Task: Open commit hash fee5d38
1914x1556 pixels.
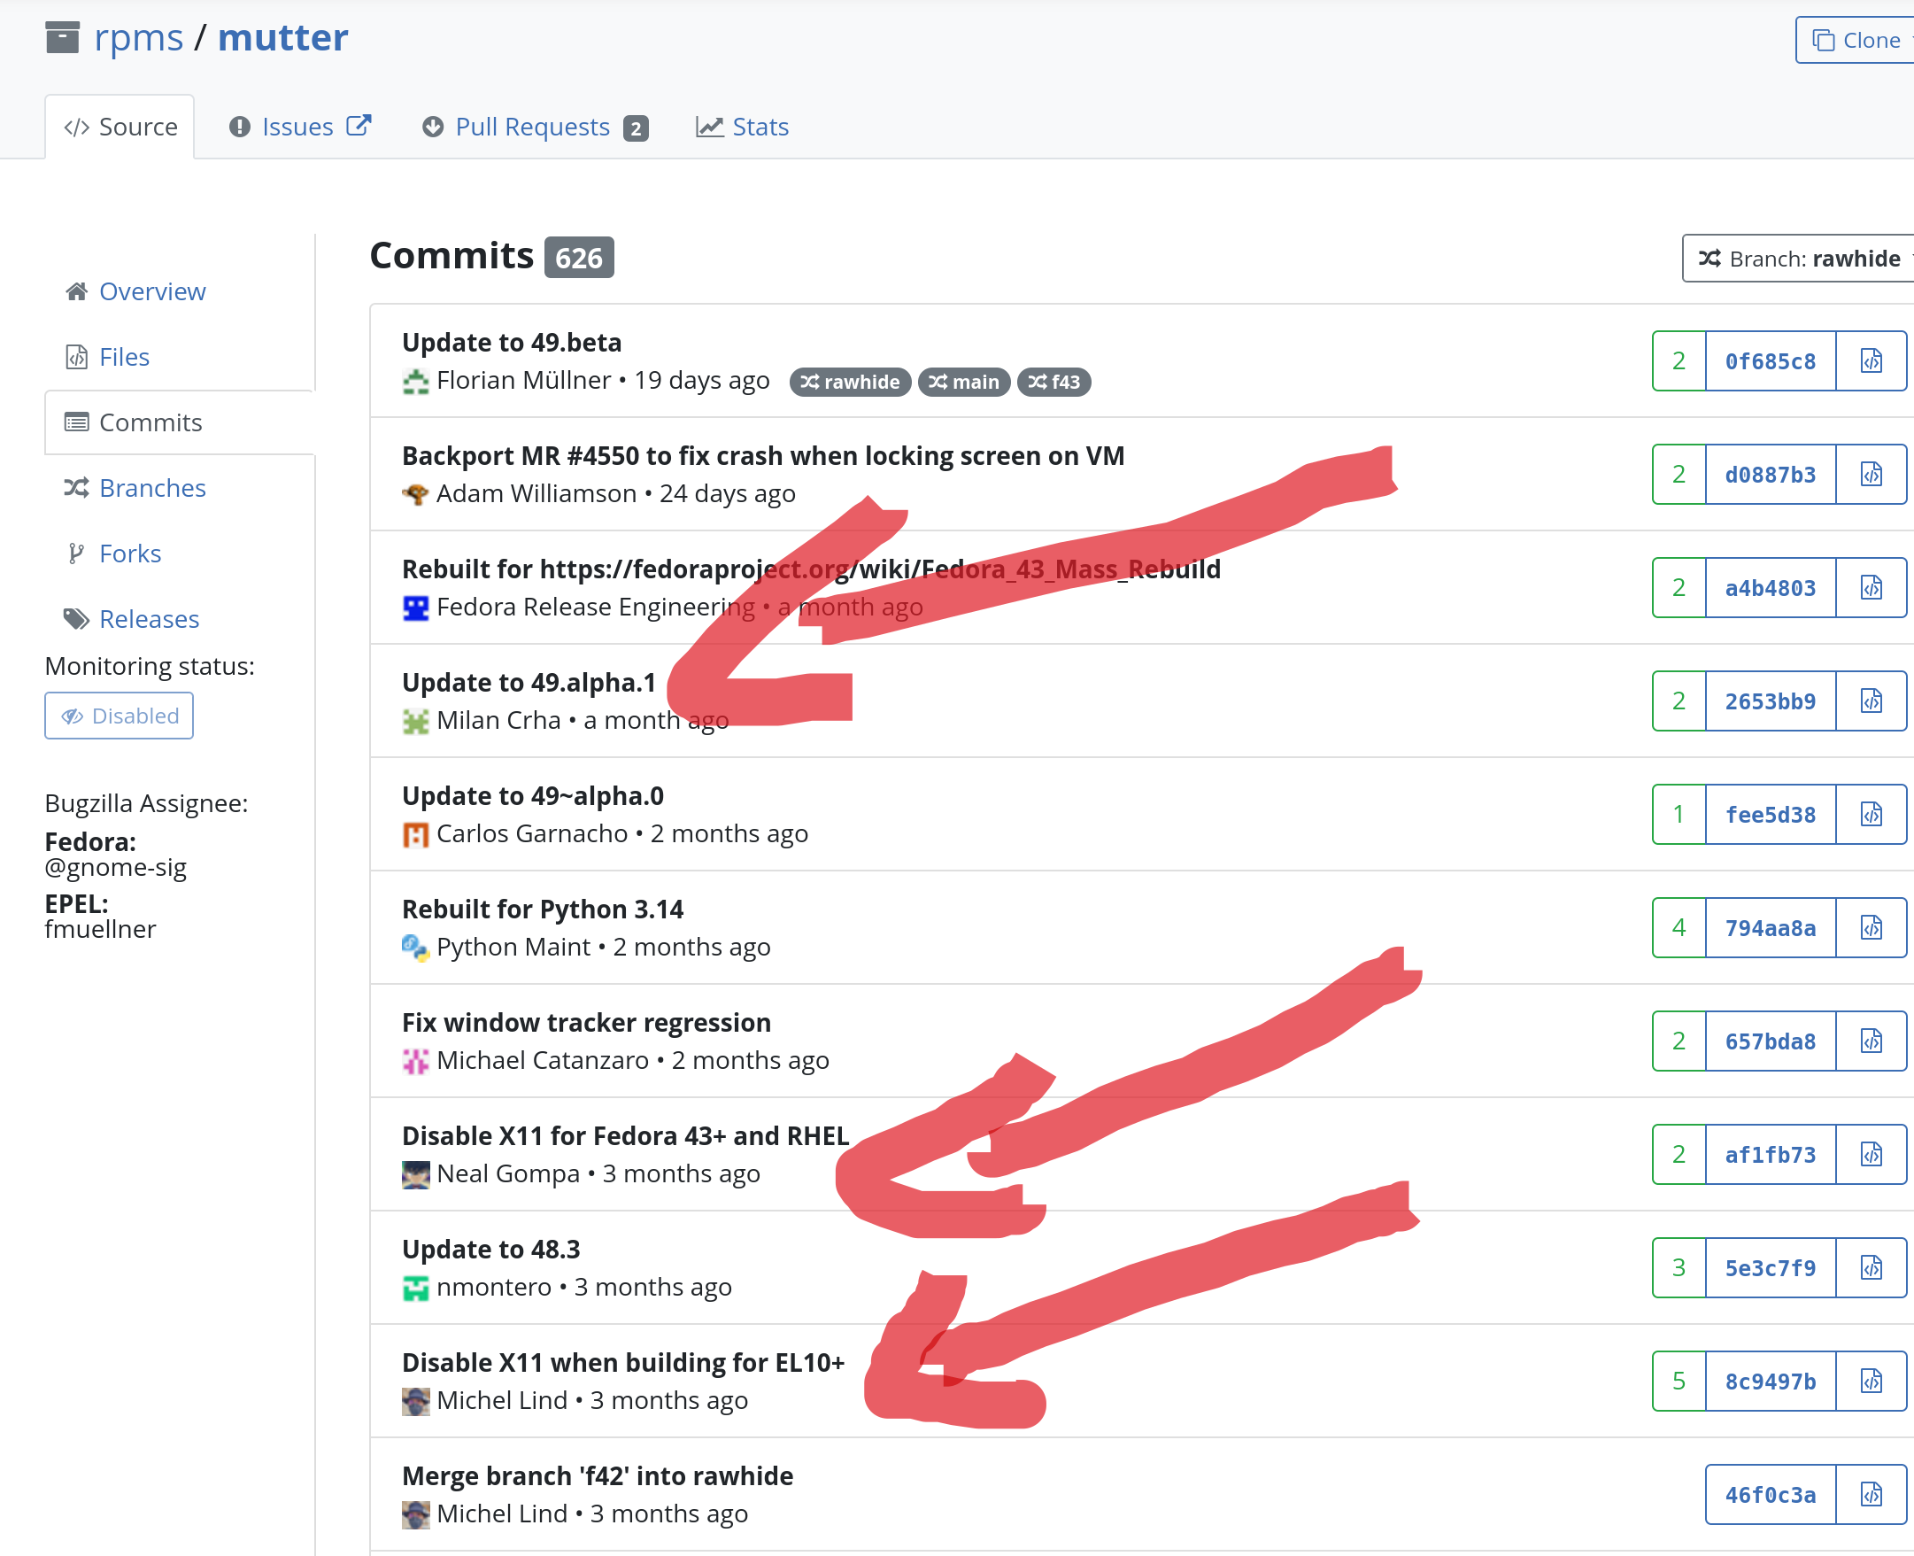Action: [1771, 815]
